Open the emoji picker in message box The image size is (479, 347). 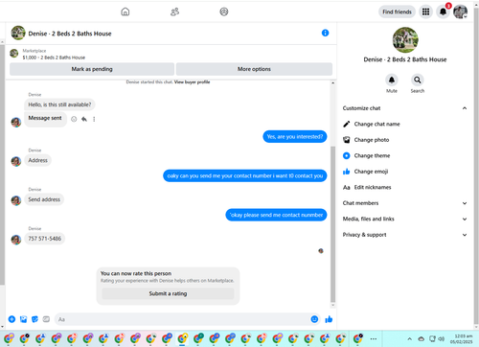[314, 319]
